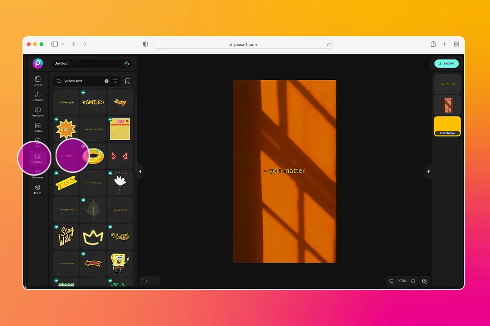Viewport: 490px width, 326px height.
Task: Select the you matter layer thumbnail
Action: (447, 84)
